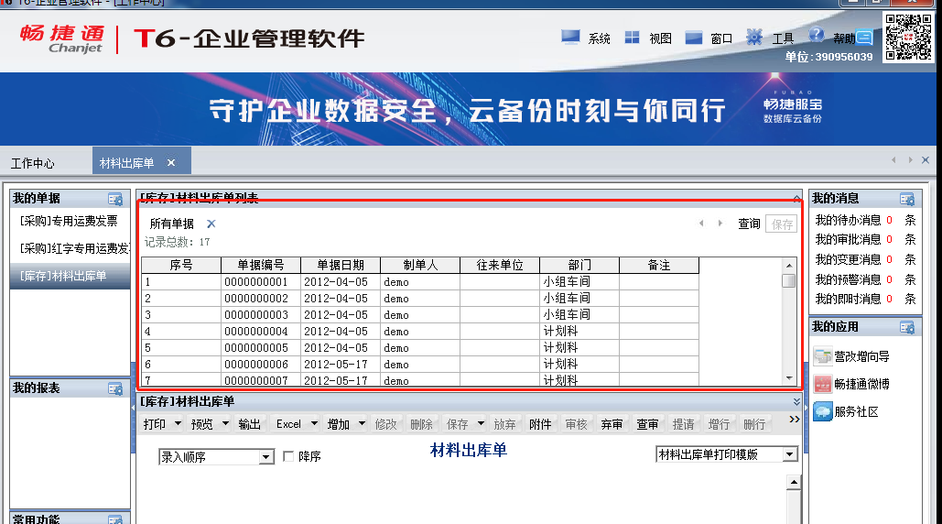Close the 材料出库单 tab
Screen dimensions: 942x524
click(x=171, y=163)
